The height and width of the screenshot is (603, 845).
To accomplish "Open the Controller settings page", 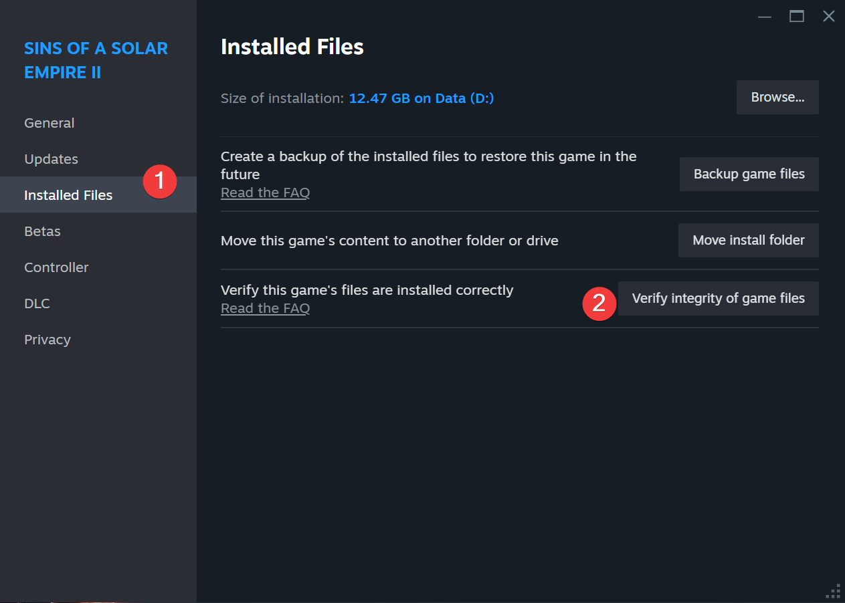I will click(x=56, y=267).
